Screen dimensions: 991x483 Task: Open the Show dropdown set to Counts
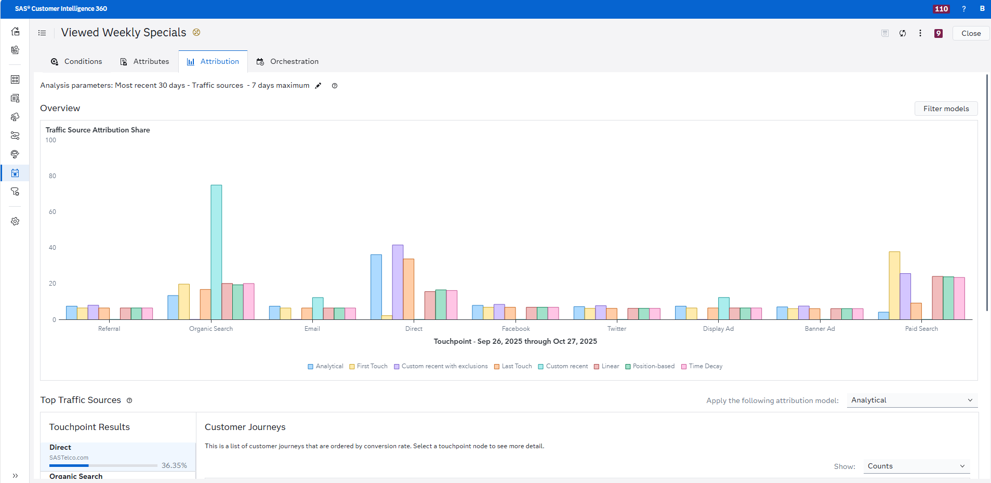[x=915, y=466]
